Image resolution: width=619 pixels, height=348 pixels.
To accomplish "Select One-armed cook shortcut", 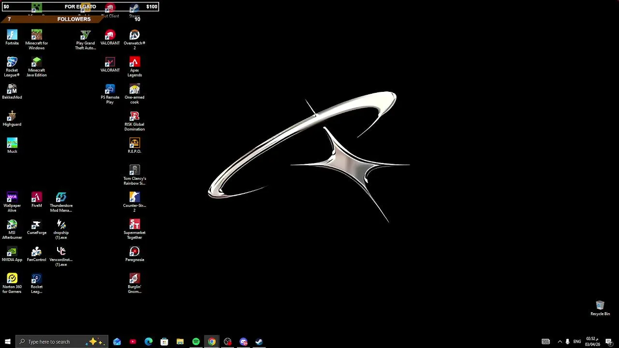I will [x=134, y=94].
